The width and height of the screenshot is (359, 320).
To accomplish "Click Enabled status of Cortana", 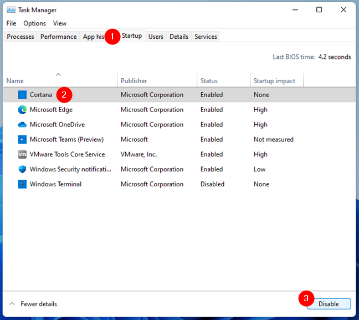I will coord(212,95).
